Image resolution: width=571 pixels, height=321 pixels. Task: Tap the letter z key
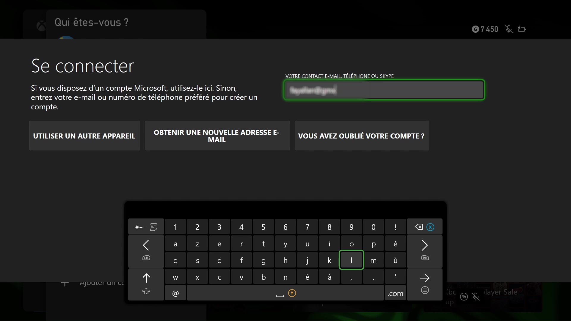[197, 244]
